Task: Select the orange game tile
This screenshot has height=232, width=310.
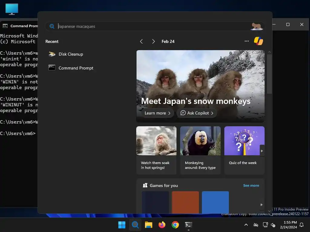Action: [x=185, y=202]
